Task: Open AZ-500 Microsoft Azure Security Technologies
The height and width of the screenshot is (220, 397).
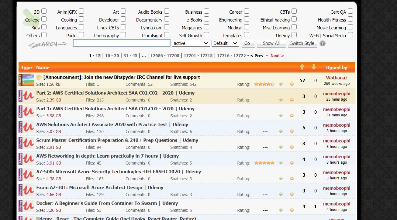Action: (x=119, y=172)
